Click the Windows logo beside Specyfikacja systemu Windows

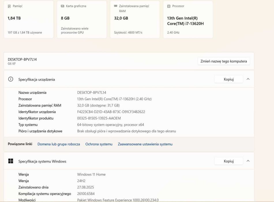point(11,161)
